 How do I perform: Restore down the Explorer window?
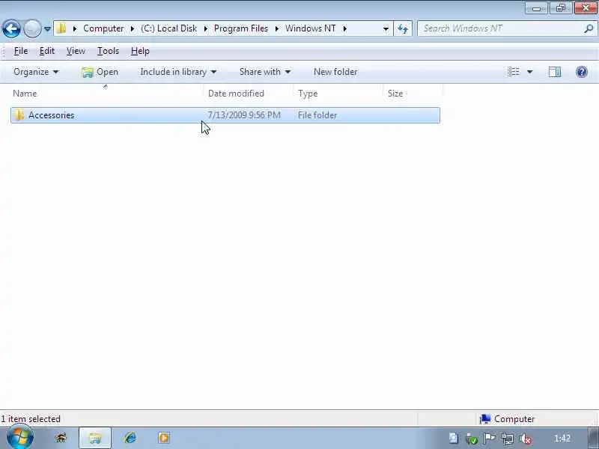click(x=560, y=8)
